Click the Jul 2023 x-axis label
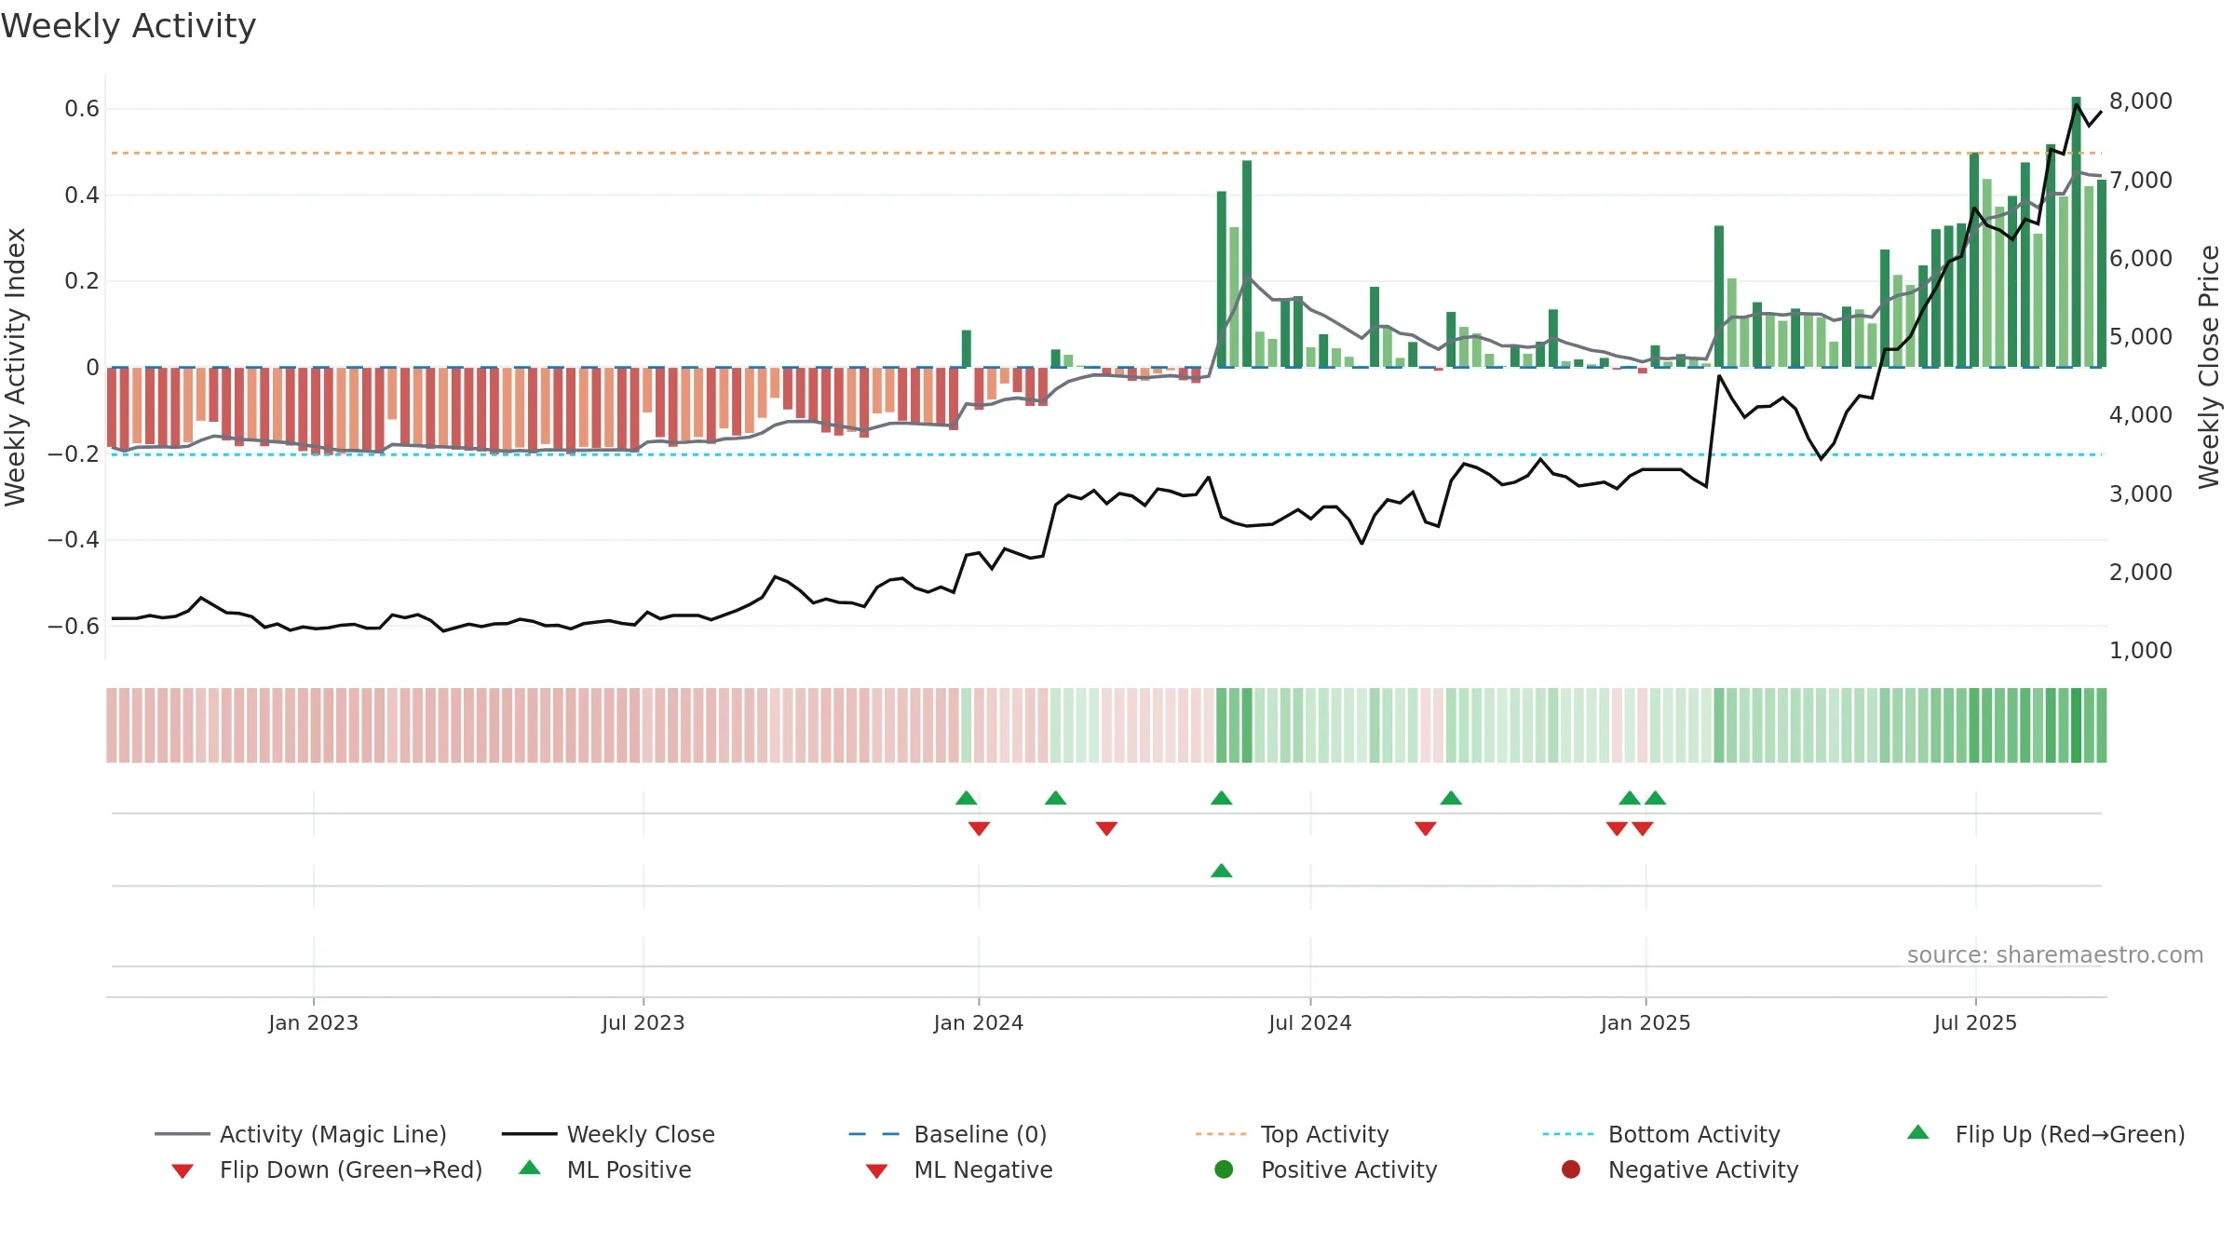Image resolution: width=2235 pixels, height=1257 pixels. coord(643,1022)
